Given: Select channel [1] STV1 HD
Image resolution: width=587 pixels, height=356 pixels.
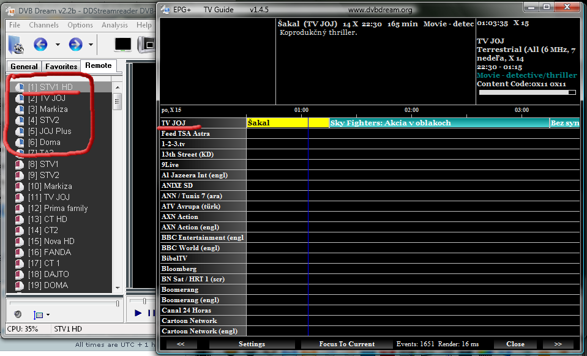Looking at the screenshot, I should [x=60, y=87].
